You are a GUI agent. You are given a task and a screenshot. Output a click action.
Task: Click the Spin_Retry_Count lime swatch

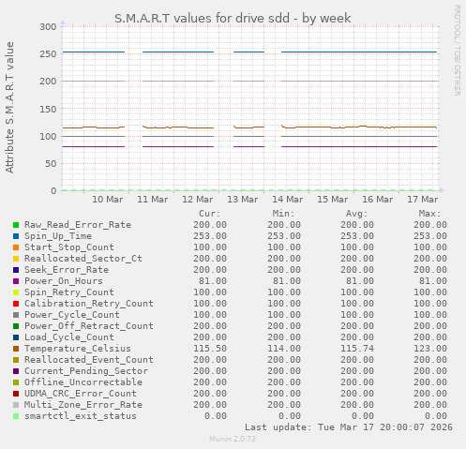tap(16, 292)
